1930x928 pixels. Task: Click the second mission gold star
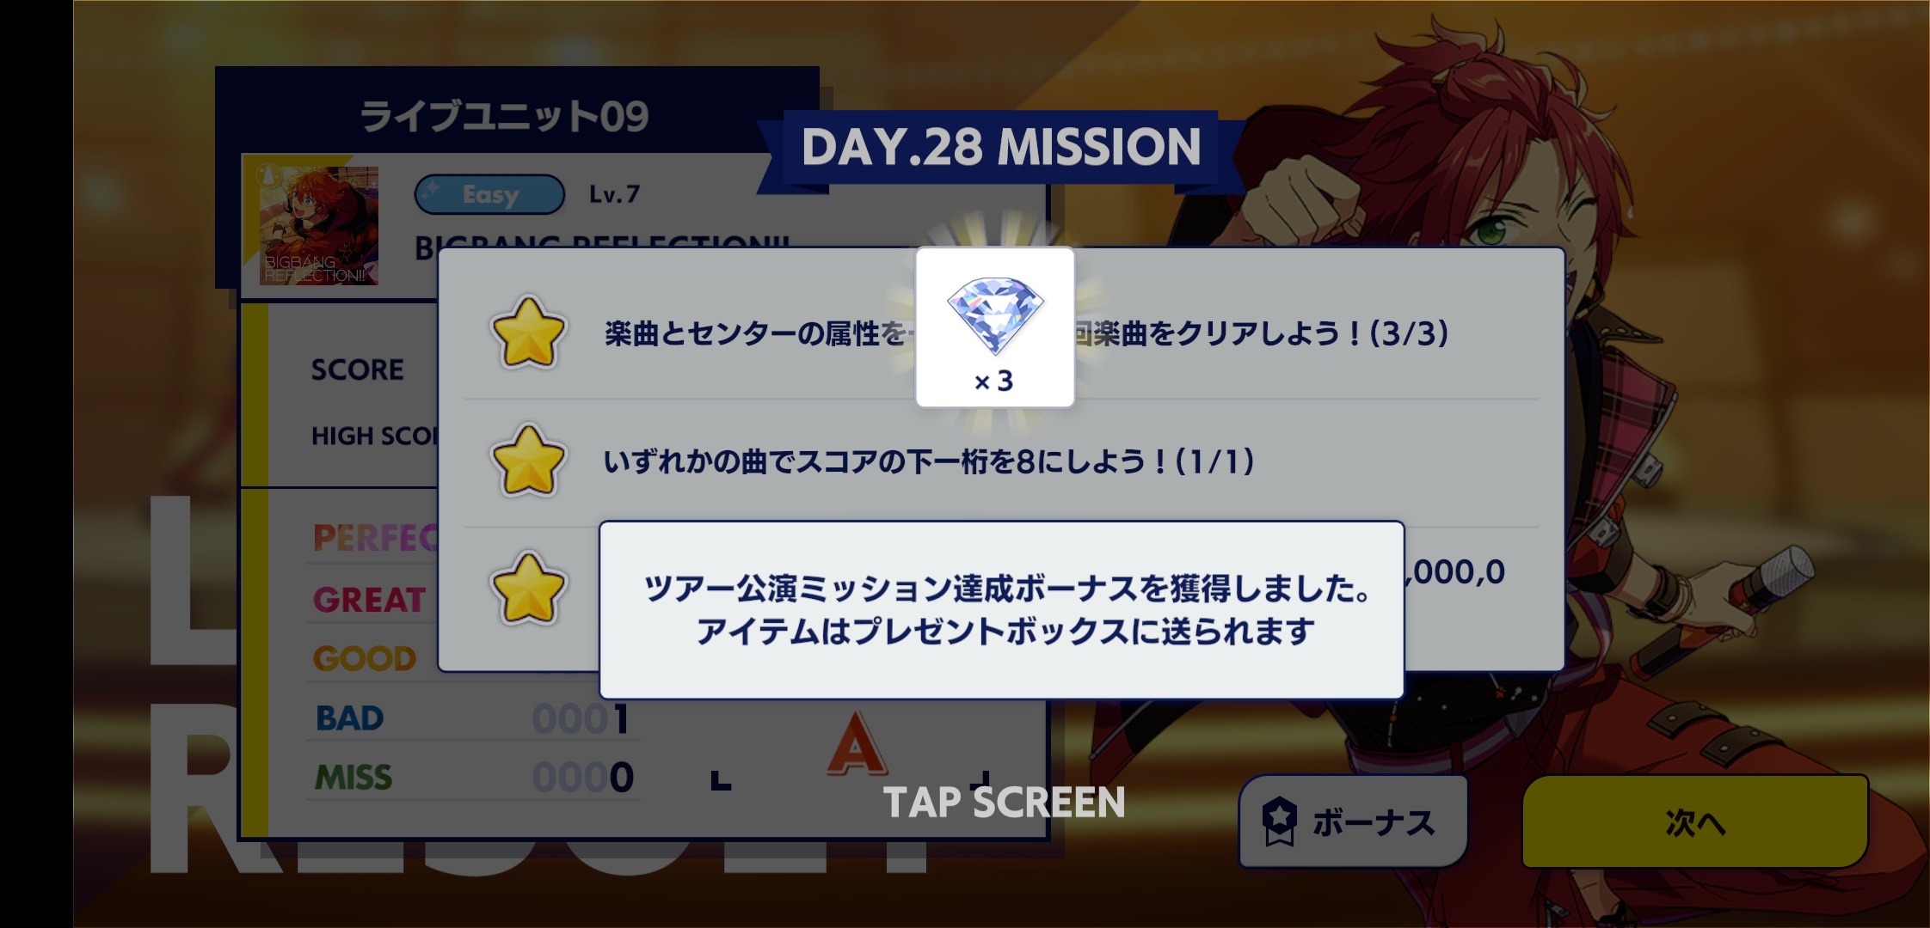[528, 461]
